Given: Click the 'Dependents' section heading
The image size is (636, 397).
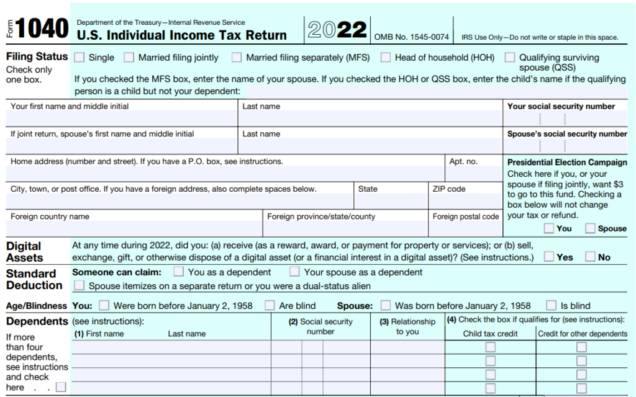Looking at the screenshot, I should click(x=37, y=321).
